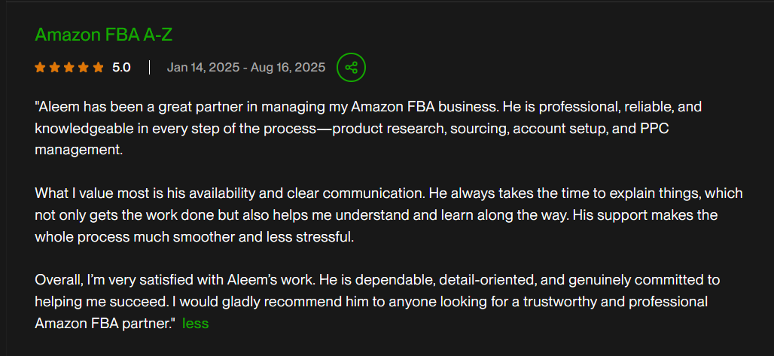Click the Jan 14, 2025 start date
Image resolution: width=774 pixels, height=356 pixels.
point(202,68)
